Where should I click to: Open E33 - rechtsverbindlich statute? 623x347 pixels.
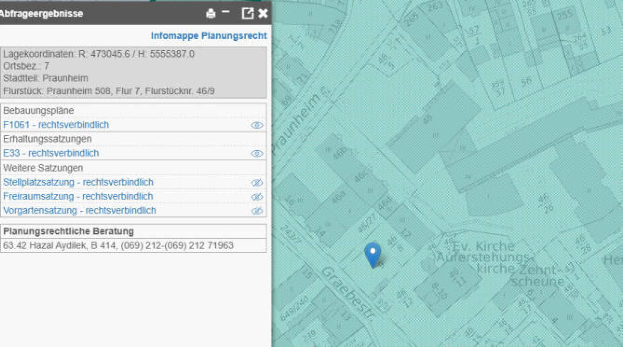pos(51,153)
